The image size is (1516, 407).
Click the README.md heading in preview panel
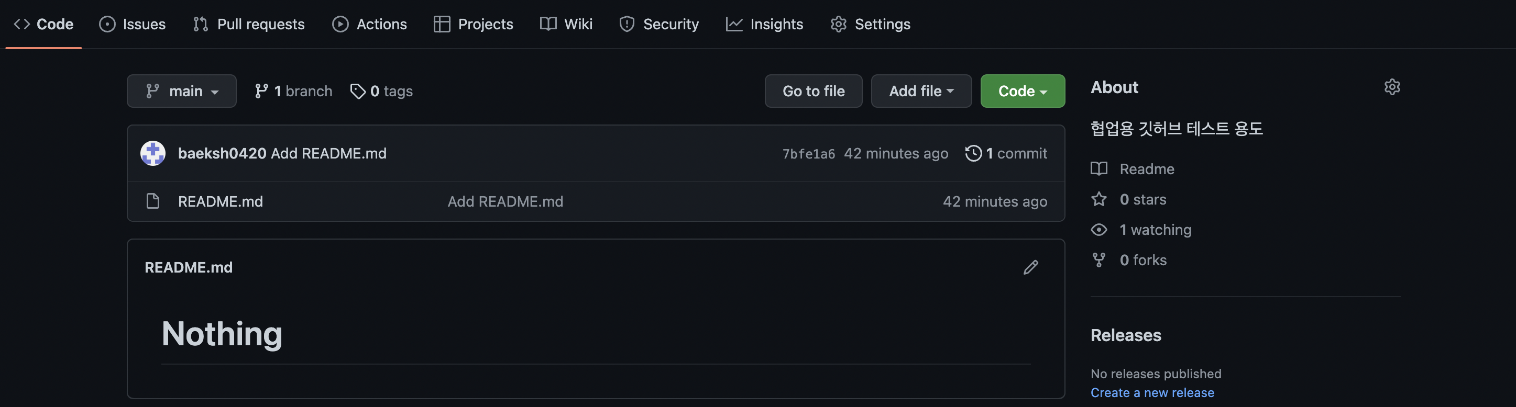189,267
